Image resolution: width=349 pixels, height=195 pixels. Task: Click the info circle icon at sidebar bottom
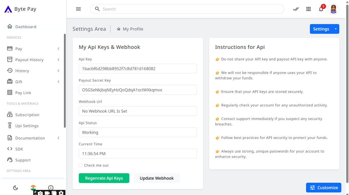pos(51,188)
